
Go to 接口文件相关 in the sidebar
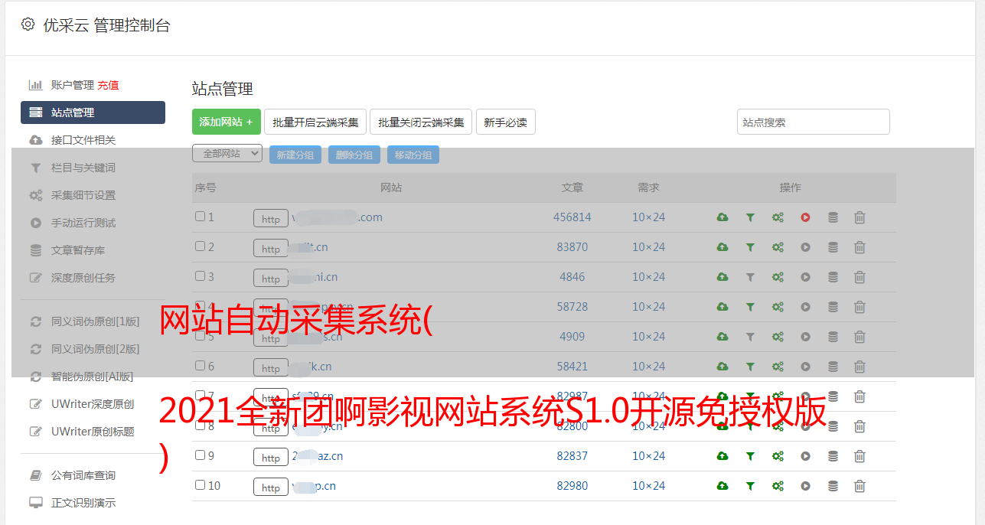pos(83,140)
